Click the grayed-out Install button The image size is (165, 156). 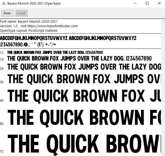(21, 13)
